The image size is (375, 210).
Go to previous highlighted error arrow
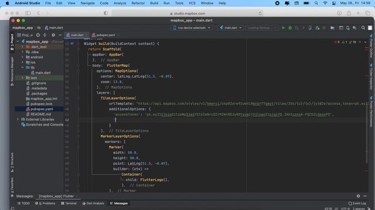[x=360, y=42]
